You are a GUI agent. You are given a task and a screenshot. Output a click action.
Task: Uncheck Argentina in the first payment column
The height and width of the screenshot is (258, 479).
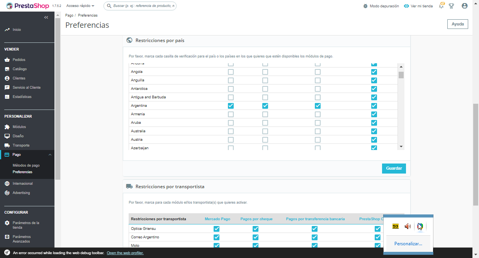pyautogui.click(x=231, y=106)
